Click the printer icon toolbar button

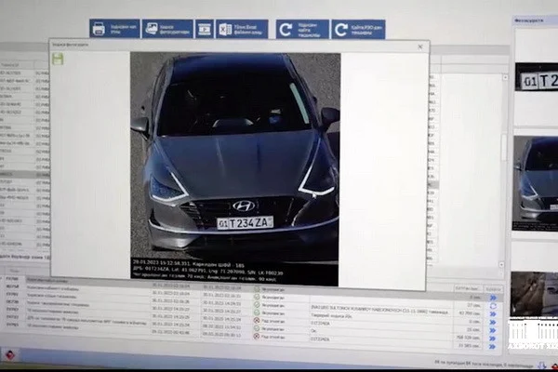(x=114, y=29)
